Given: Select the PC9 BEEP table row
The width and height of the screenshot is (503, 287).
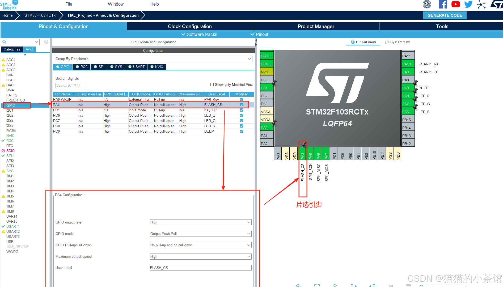Looking at the screenshot, I should (153, 131).
